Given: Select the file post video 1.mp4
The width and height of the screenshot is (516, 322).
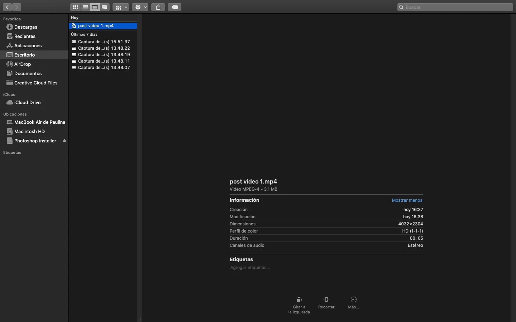Looking at the screenshot, I should 103,26.
